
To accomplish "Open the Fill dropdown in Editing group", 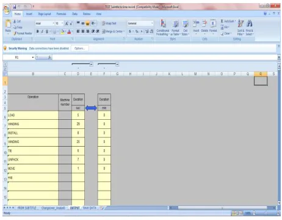I will pos(225,28).
